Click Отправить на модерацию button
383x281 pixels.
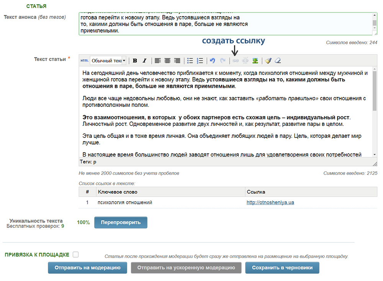point(87,268)
